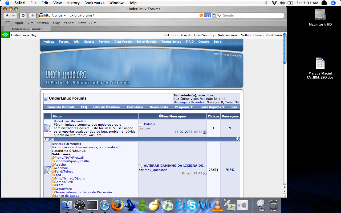Click the volume icon in the menu bar

[x=282, y=3]
